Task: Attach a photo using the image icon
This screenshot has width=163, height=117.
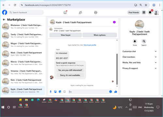Action: 55,92
